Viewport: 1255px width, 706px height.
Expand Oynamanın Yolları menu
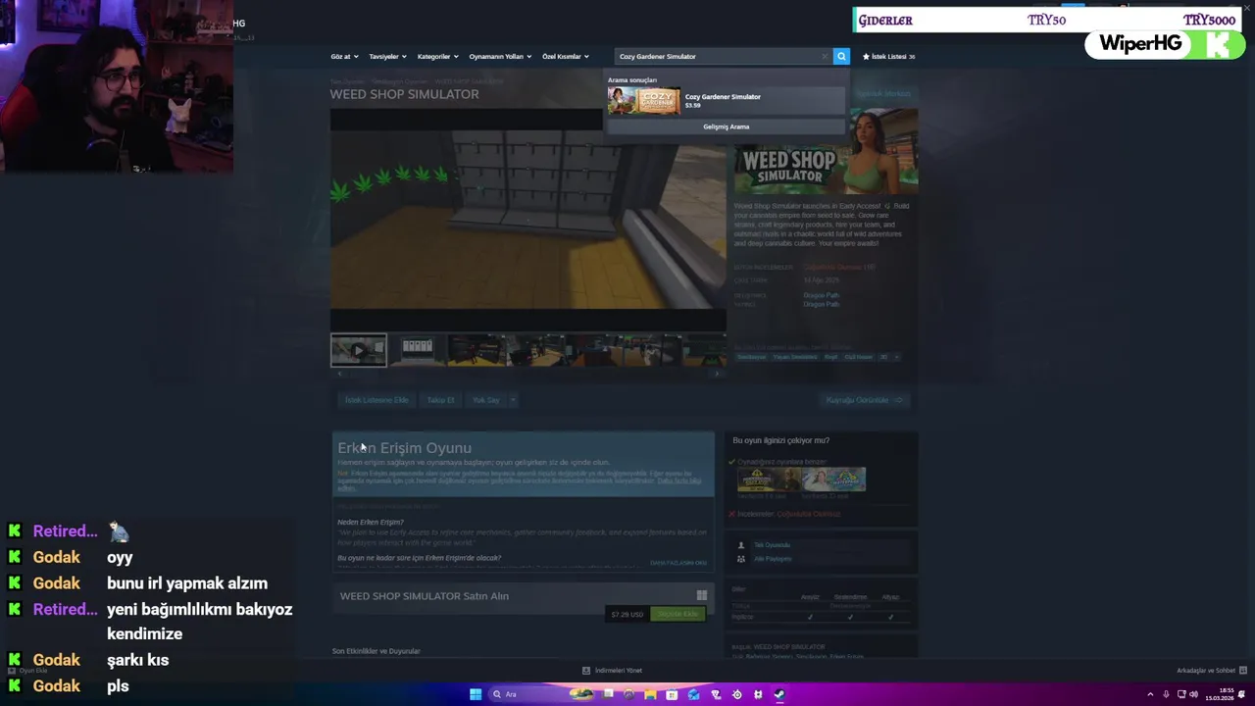[x=500, y=57]
